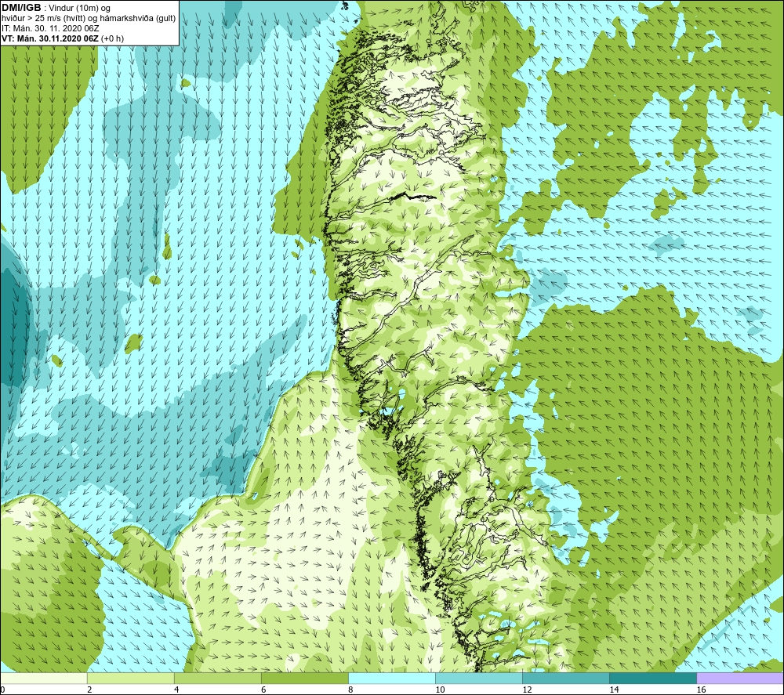Click the scale label '12'
This screenshot has width=784, height=695.
click(x=527, y=690)
